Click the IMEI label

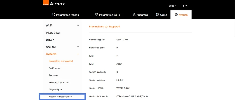[91, 56]
